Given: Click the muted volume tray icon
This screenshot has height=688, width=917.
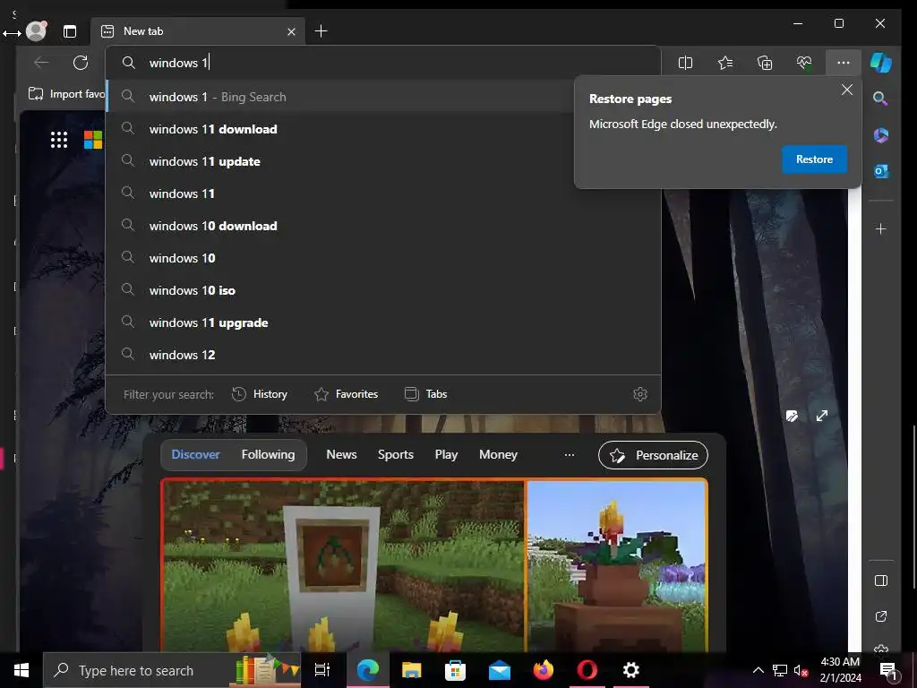Looking at the screenshot, I should coord(801,670).
